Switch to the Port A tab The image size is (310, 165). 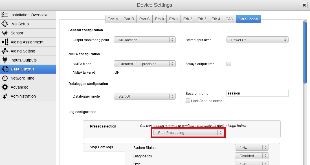click(113, 19)
